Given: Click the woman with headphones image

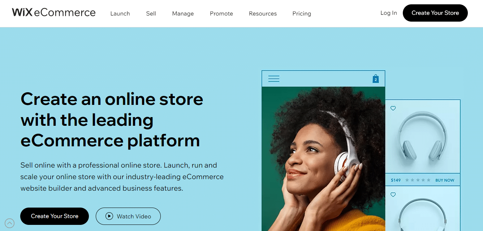Looking at the screenshot, I should [x=323, y=159].
